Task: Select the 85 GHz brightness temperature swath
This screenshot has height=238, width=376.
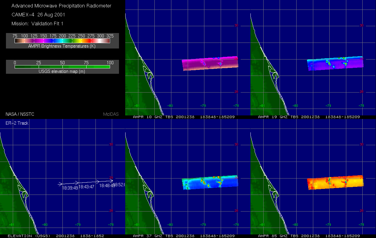Action: [335, 182]
